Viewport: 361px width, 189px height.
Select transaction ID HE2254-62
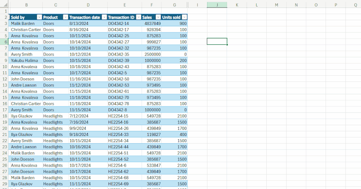[125, 172]
